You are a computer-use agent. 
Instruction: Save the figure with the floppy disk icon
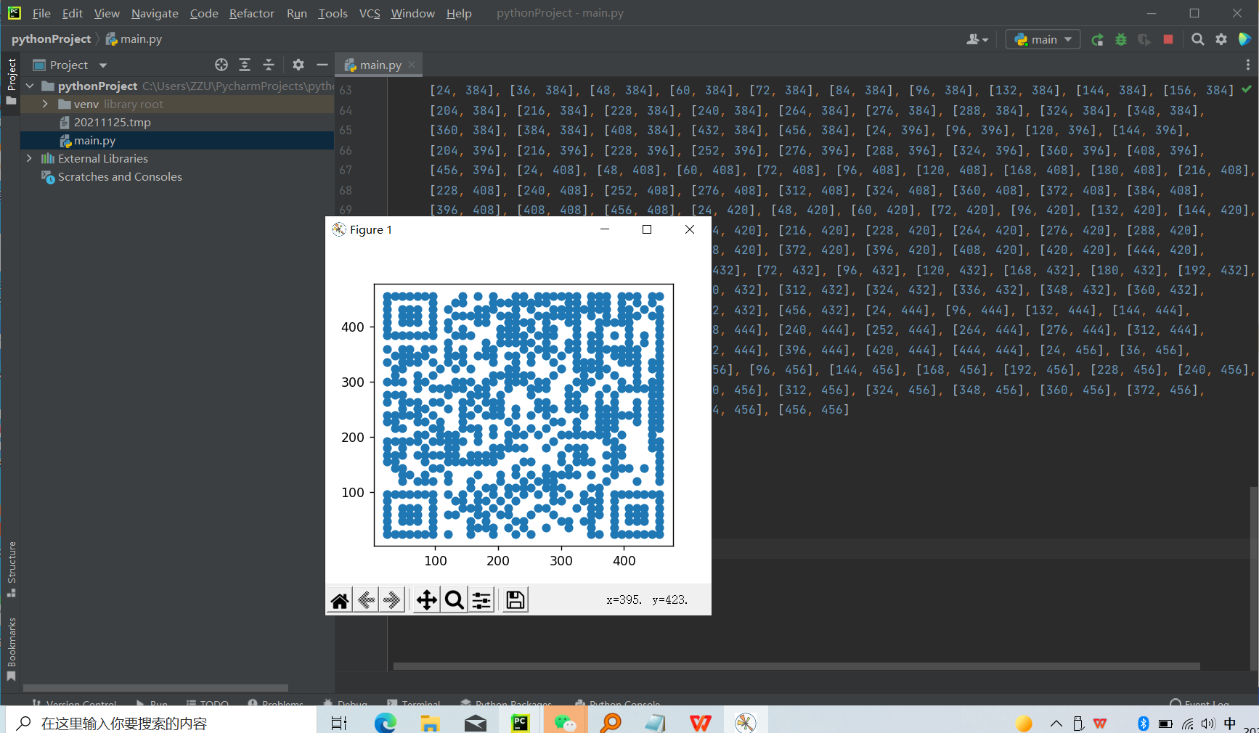[516, 600]
